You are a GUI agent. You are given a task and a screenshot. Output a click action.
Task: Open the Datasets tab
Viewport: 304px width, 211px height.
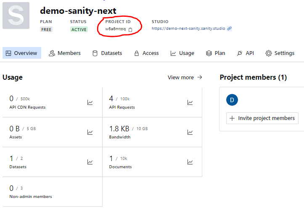tap(107, 53)
